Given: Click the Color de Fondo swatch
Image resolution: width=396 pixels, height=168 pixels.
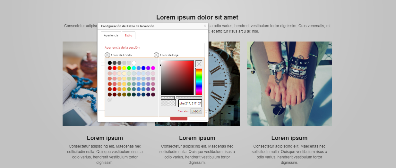Looking at the screenshot, I should 108,55.
